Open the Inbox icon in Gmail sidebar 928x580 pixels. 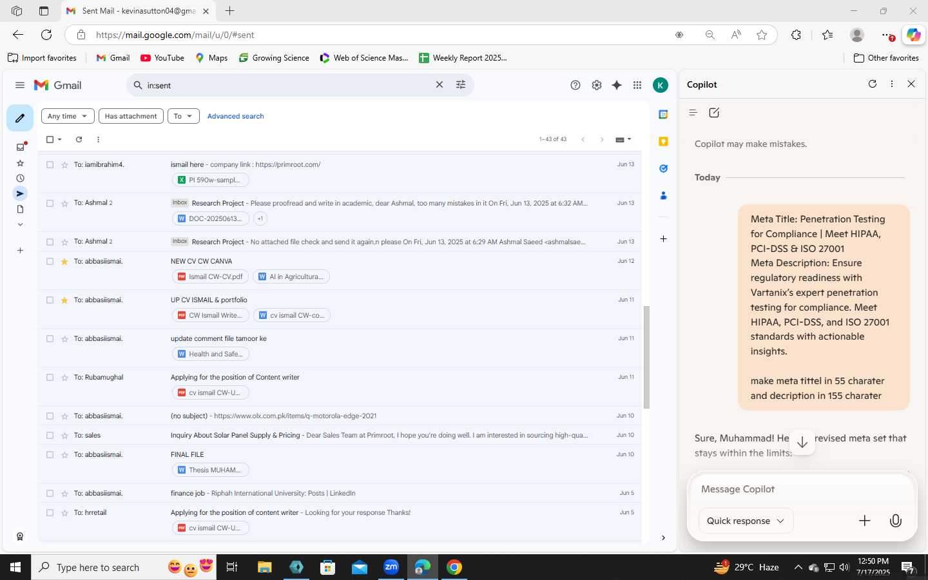pyautogui.click(x=20, y=147)
